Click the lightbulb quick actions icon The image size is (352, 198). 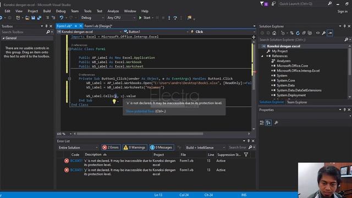pyautogui.click(x=114, y=101)
